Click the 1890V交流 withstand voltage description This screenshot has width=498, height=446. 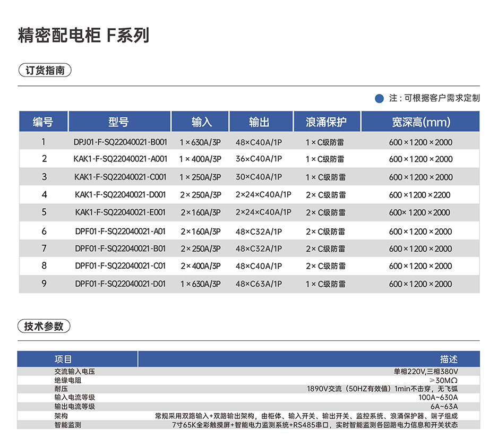(382, 389)
